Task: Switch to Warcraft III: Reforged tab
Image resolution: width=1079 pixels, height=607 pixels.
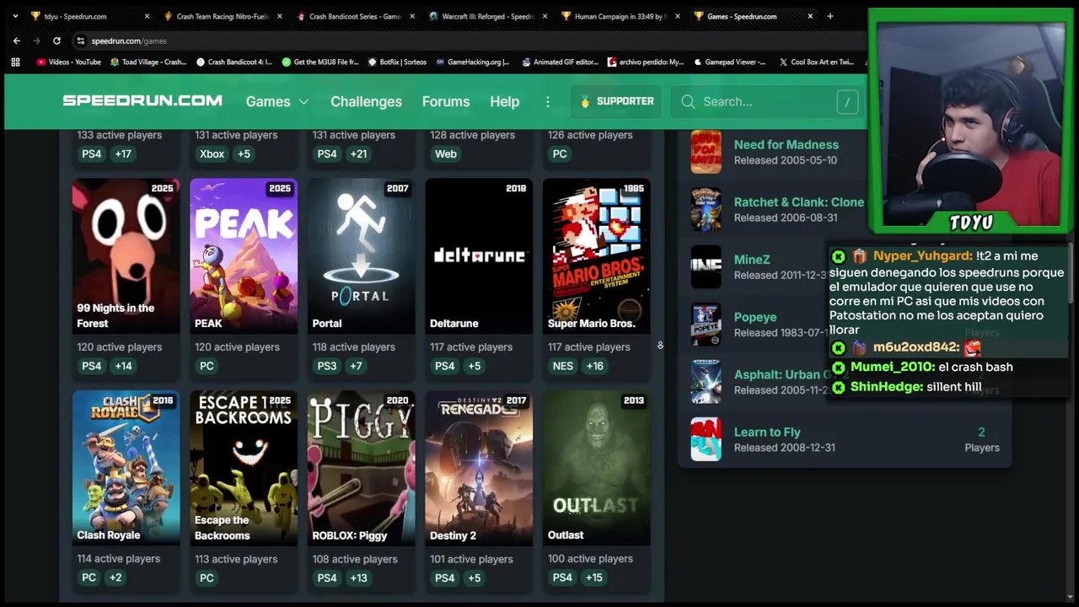Action: (487, 16)
